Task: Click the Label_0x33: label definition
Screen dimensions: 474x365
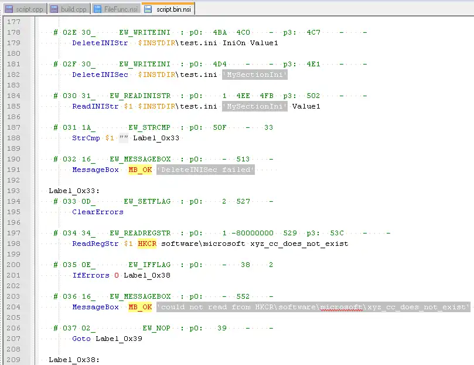Action: [74, 191]
